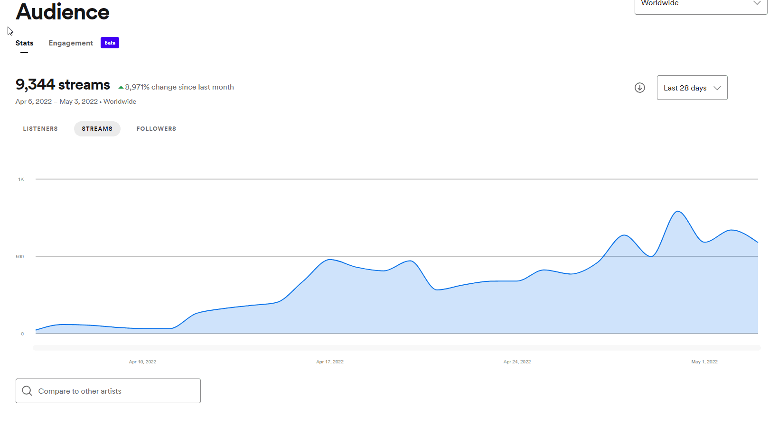Click the Apr 24, 2022 axis label
This screenshot has width=778, height=433.
517,362
